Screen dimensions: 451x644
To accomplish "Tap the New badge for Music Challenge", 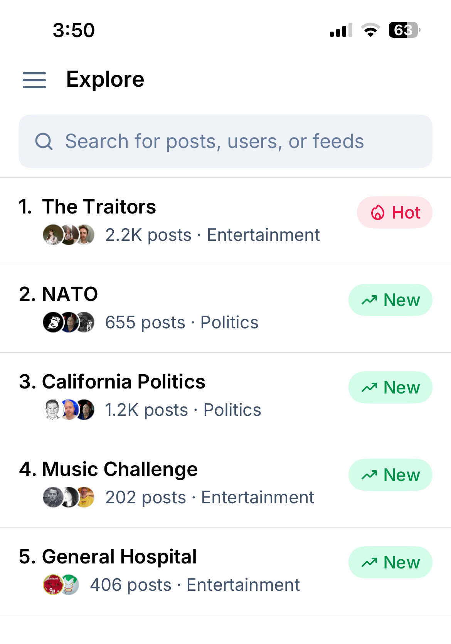I will pyautogui.click(x=390, y=475).
